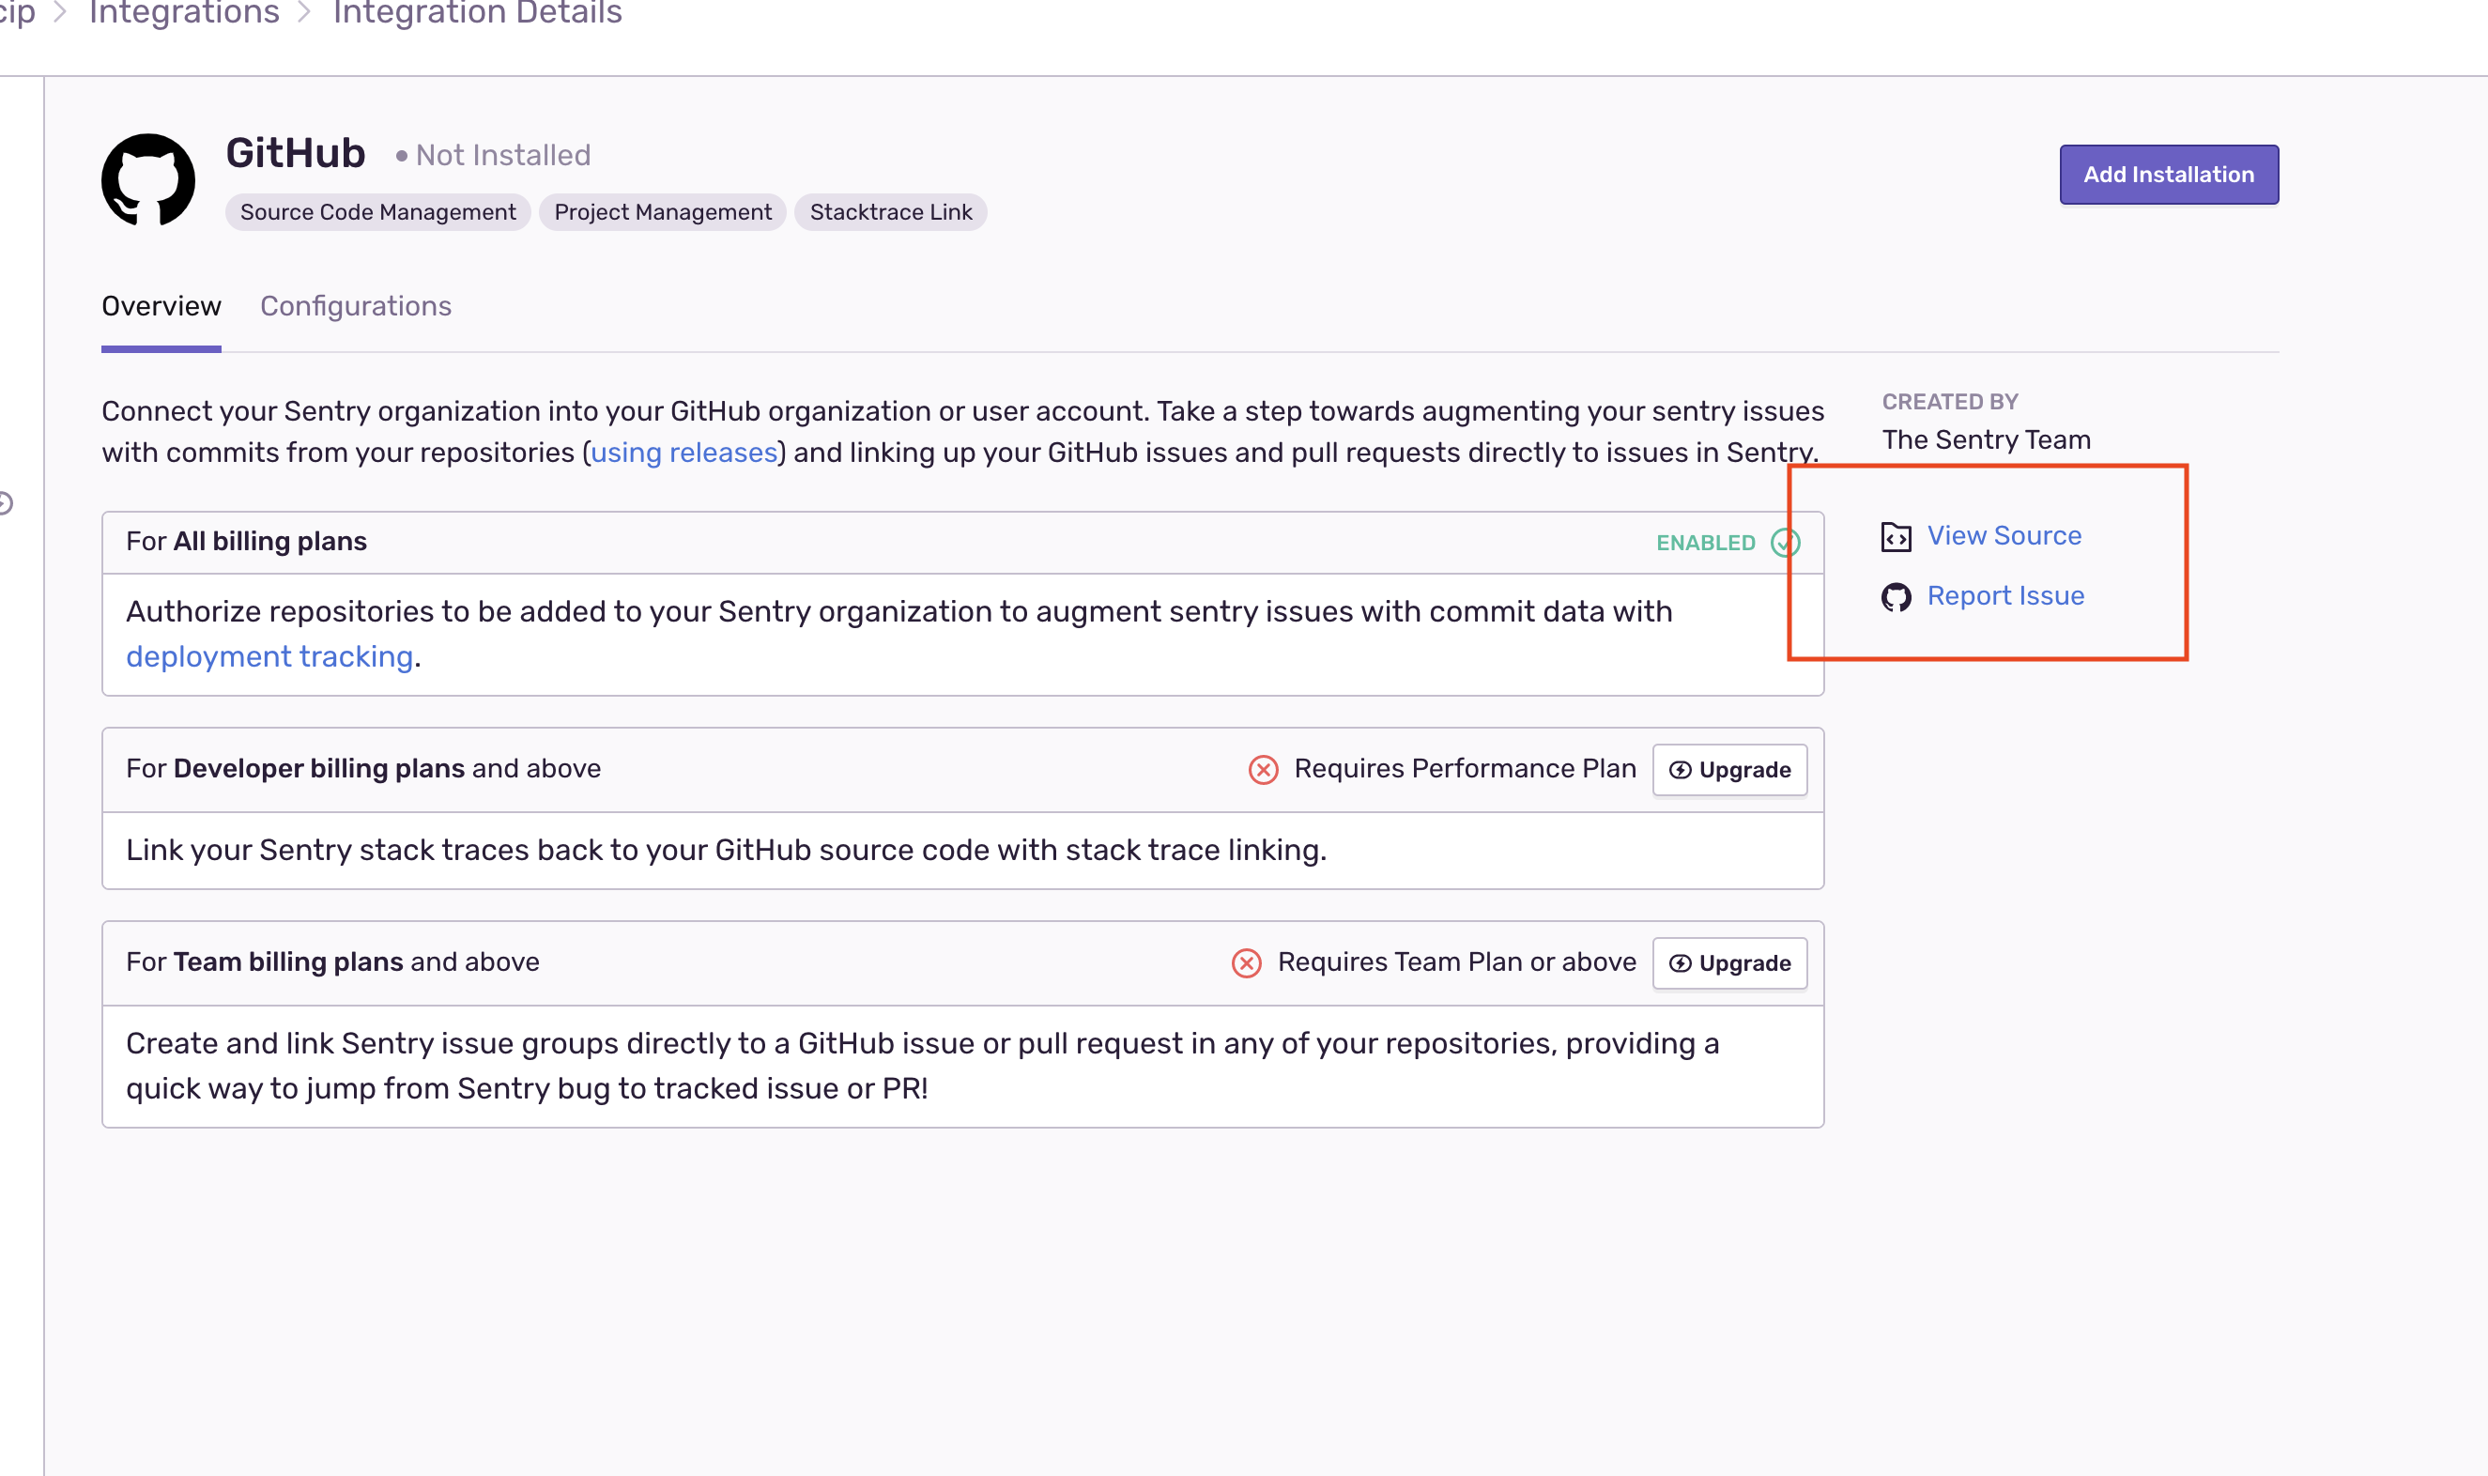This screenshot has height=1476, width=2488.
Task: Upgrade to the Team Plan
Action: point(1729,962)
